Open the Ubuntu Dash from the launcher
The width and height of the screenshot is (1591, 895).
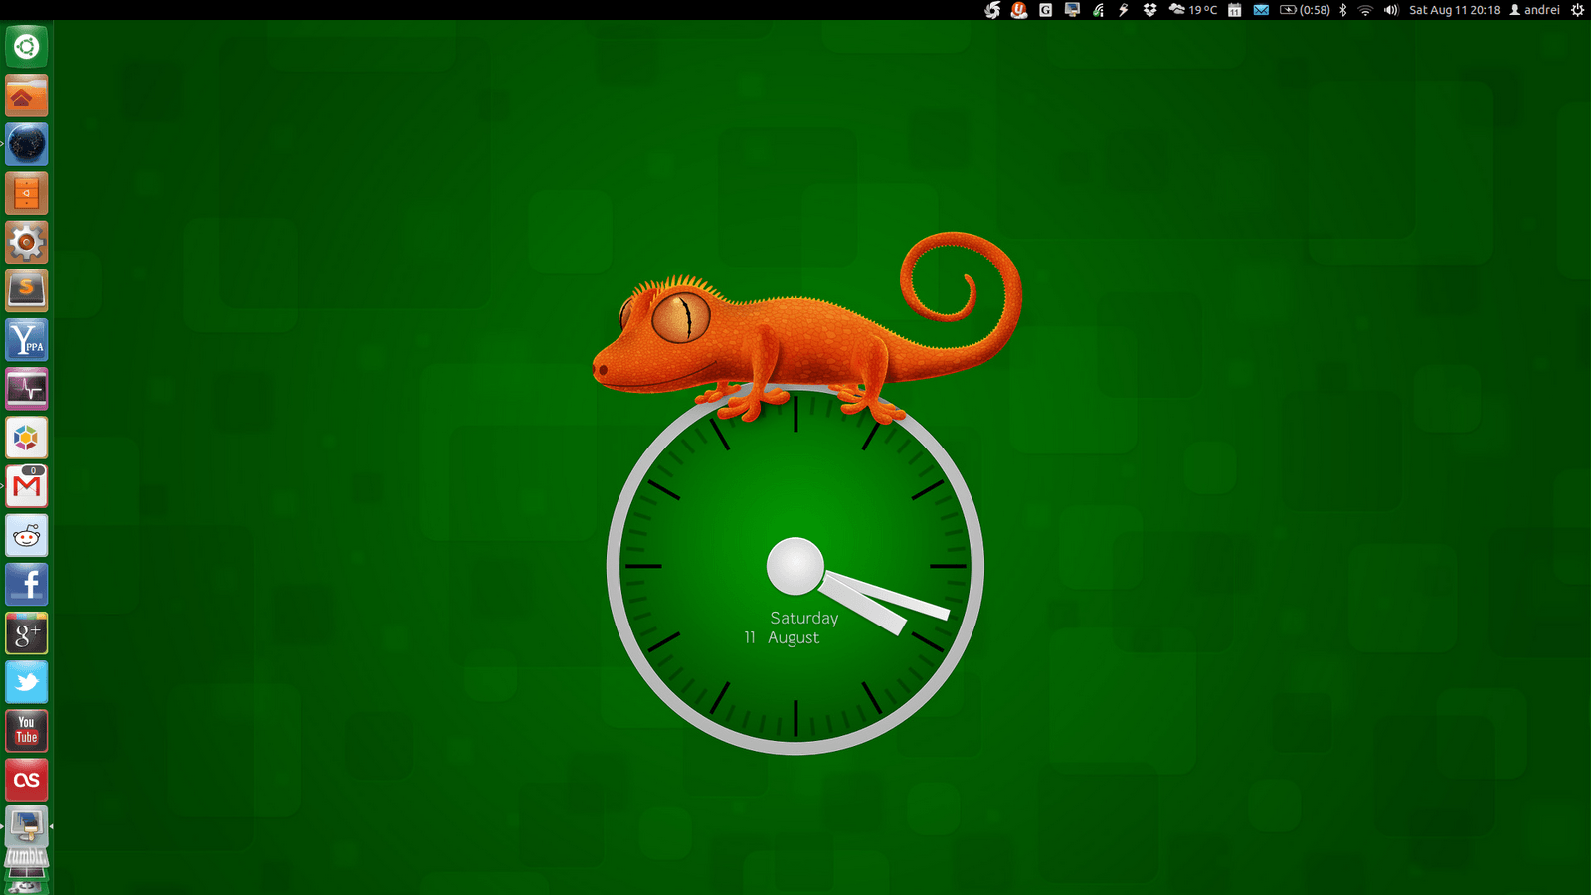26,46
